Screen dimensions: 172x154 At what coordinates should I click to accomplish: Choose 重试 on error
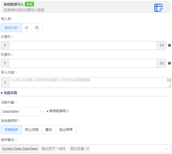49,129
